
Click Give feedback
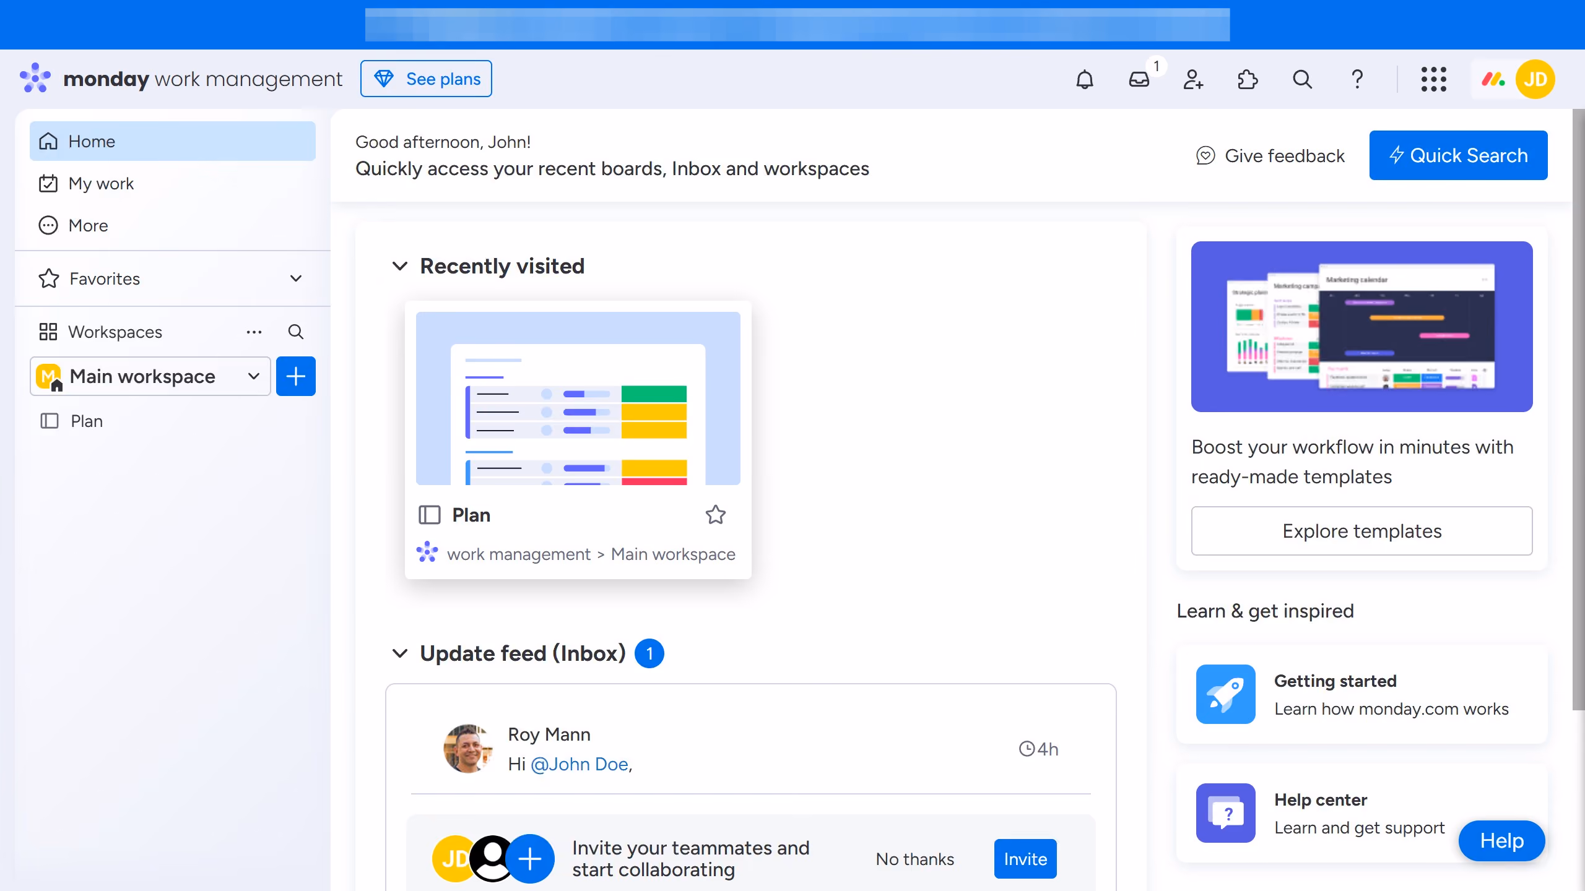point(1270,156)
